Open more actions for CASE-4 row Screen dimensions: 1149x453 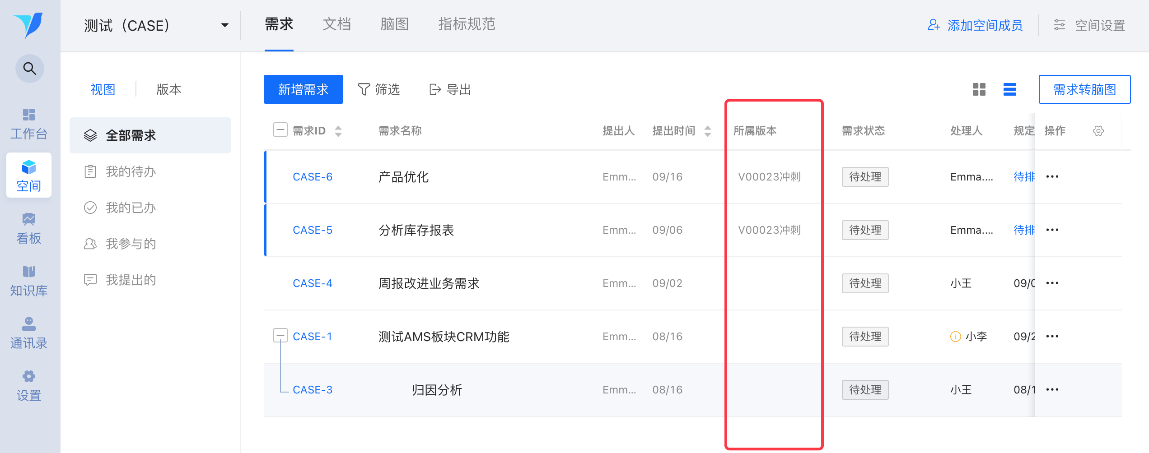[x=1052, y=283]
